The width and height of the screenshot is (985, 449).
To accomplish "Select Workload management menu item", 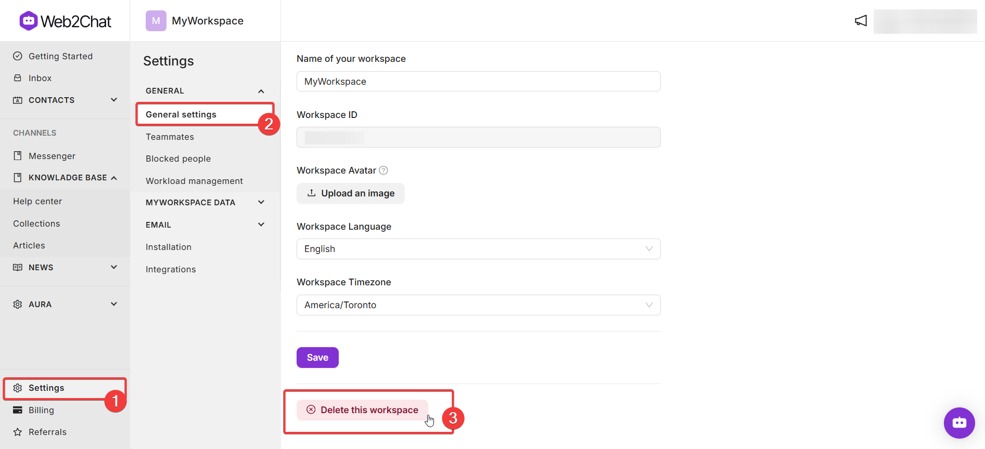I will [x=194, y=181].
